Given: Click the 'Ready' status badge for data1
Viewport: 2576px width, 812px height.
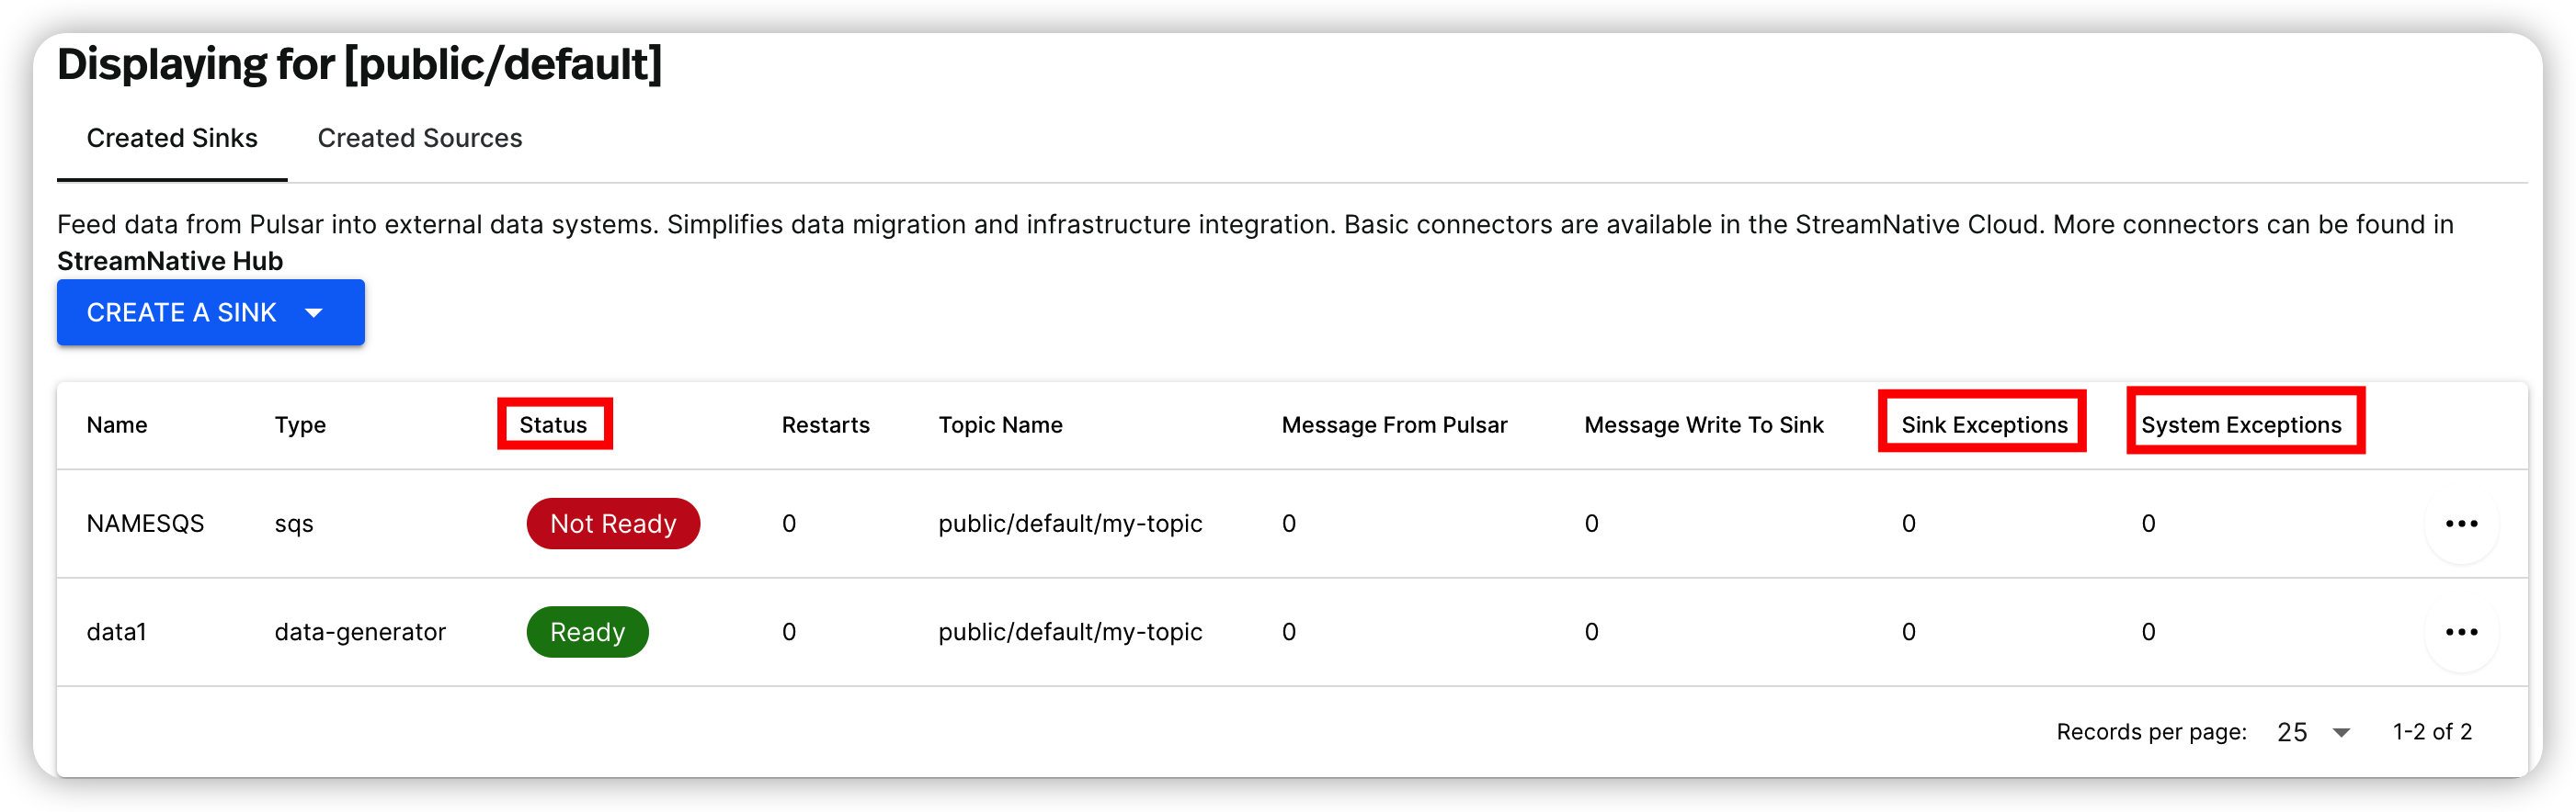Looking at the screenshot, I should point(587,631).
